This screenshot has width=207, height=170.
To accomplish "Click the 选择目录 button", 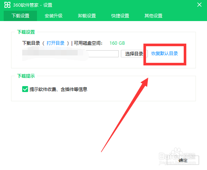I will coord(134,54).
